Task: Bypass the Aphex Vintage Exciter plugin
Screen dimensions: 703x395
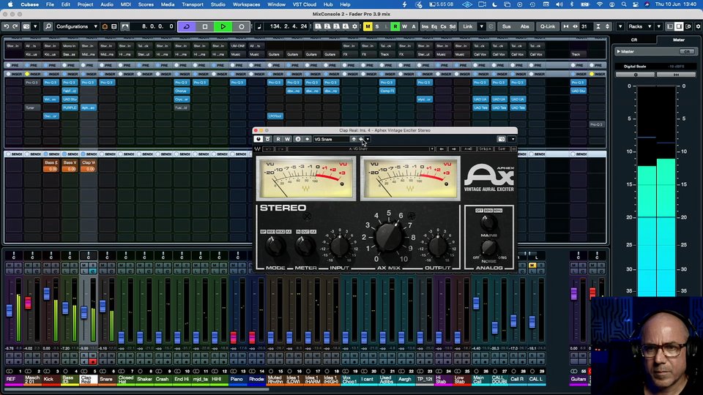Action: point(268,139)
